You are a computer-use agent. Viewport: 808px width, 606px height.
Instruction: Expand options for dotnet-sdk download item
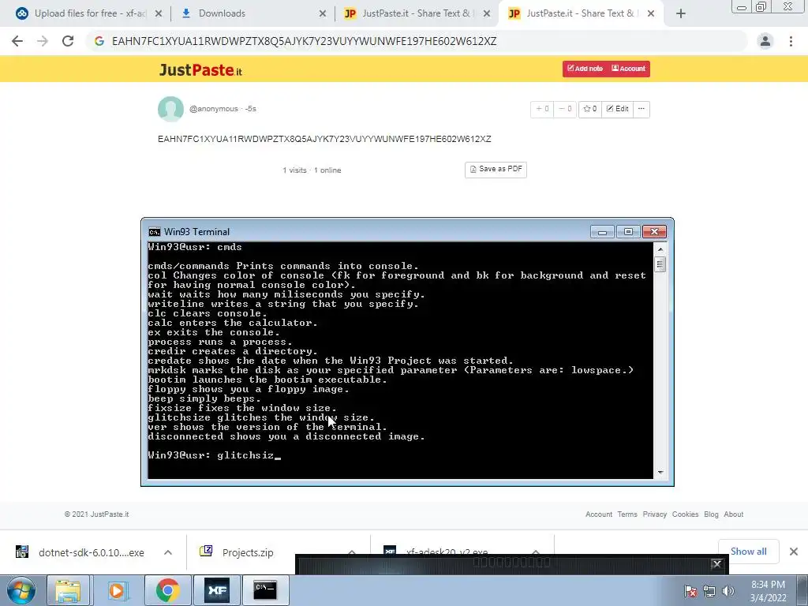pos(168,552)
